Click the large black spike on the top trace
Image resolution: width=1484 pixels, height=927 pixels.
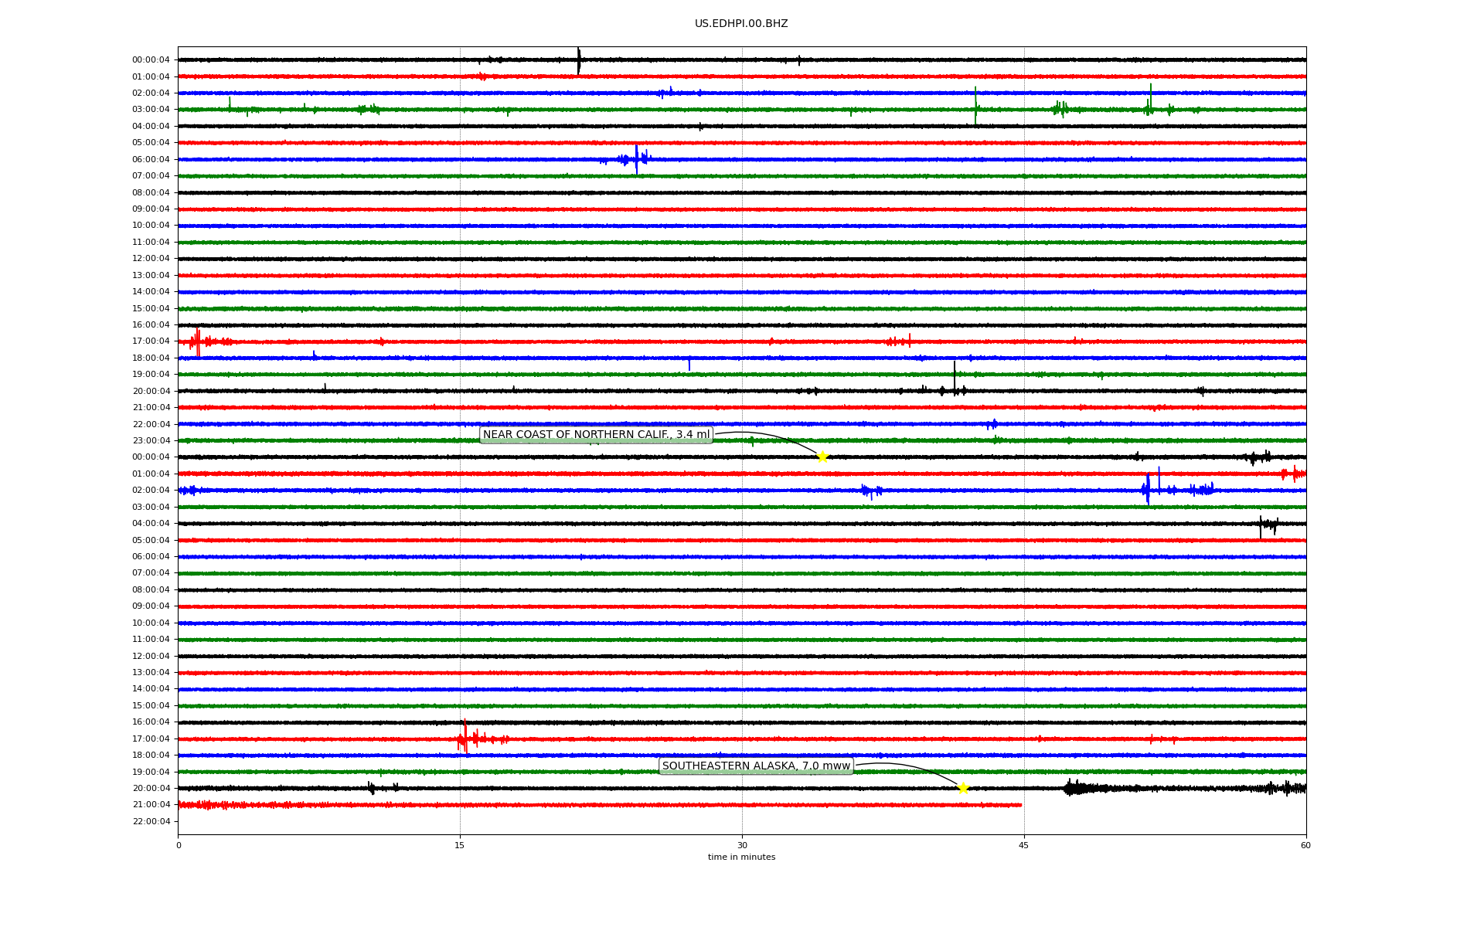(x=578, y=60)
